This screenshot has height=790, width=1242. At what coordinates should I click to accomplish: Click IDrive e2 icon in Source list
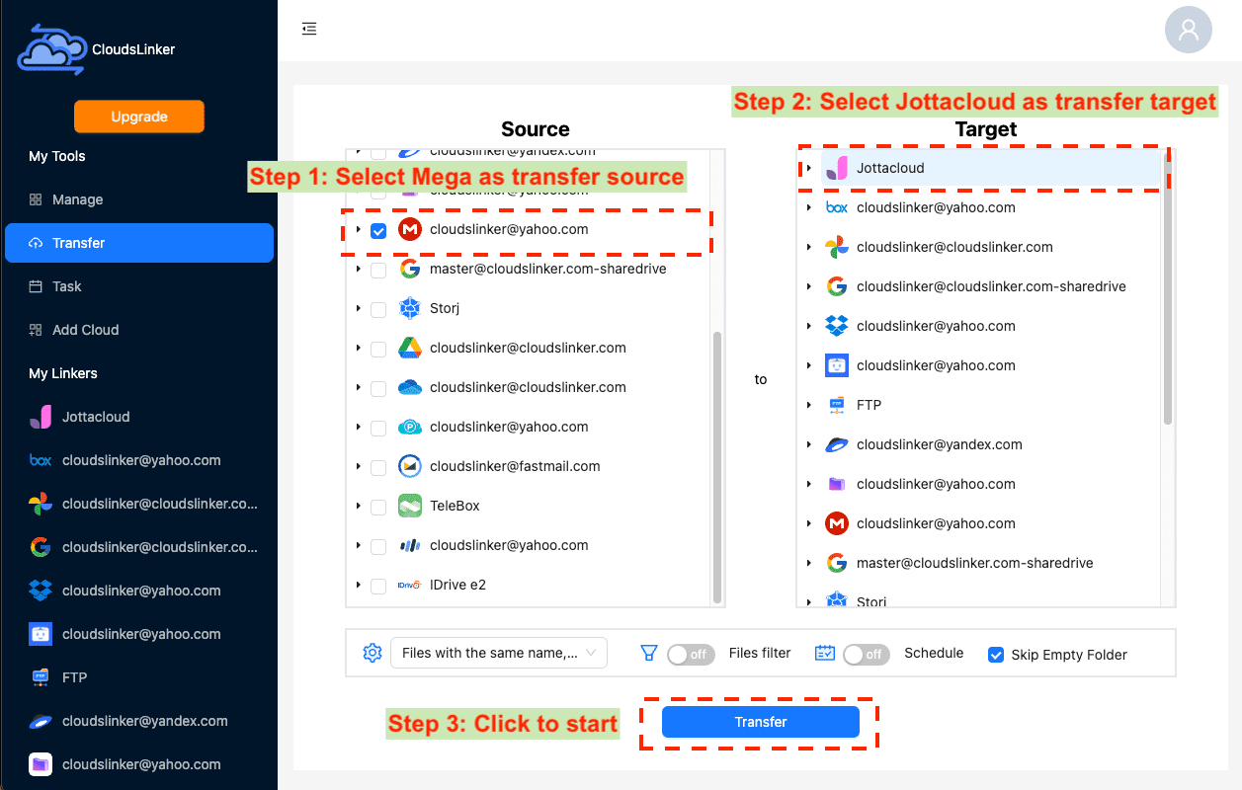(x=410, y=585)
